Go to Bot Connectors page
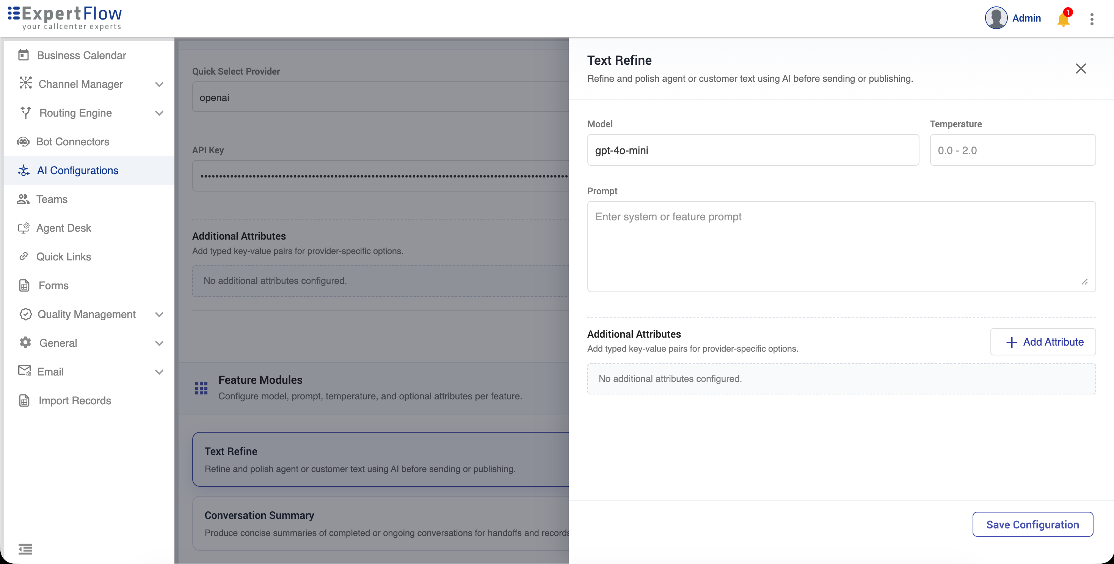Screen dimensions: 1114x564 tap(89, 141)
